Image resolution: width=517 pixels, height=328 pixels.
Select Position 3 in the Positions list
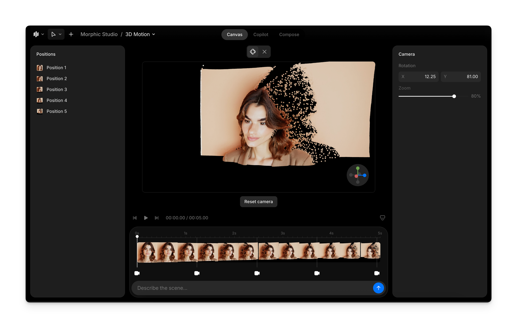point(57,89)
